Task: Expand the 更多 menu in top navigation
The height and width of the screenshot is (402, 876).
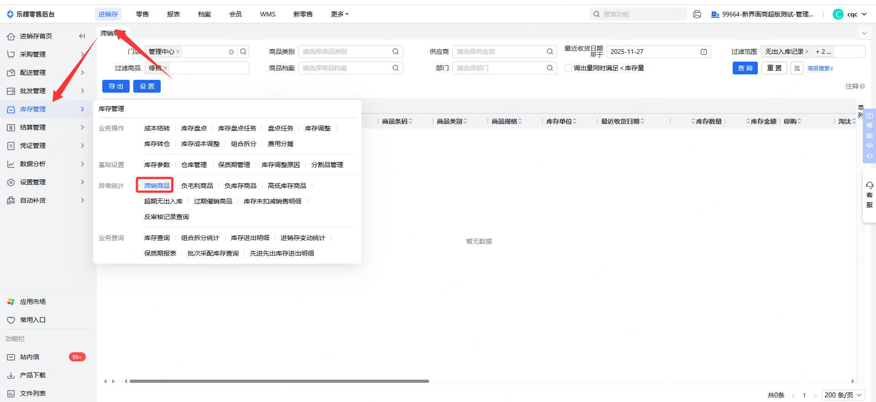Action: [x=339, y=14]
